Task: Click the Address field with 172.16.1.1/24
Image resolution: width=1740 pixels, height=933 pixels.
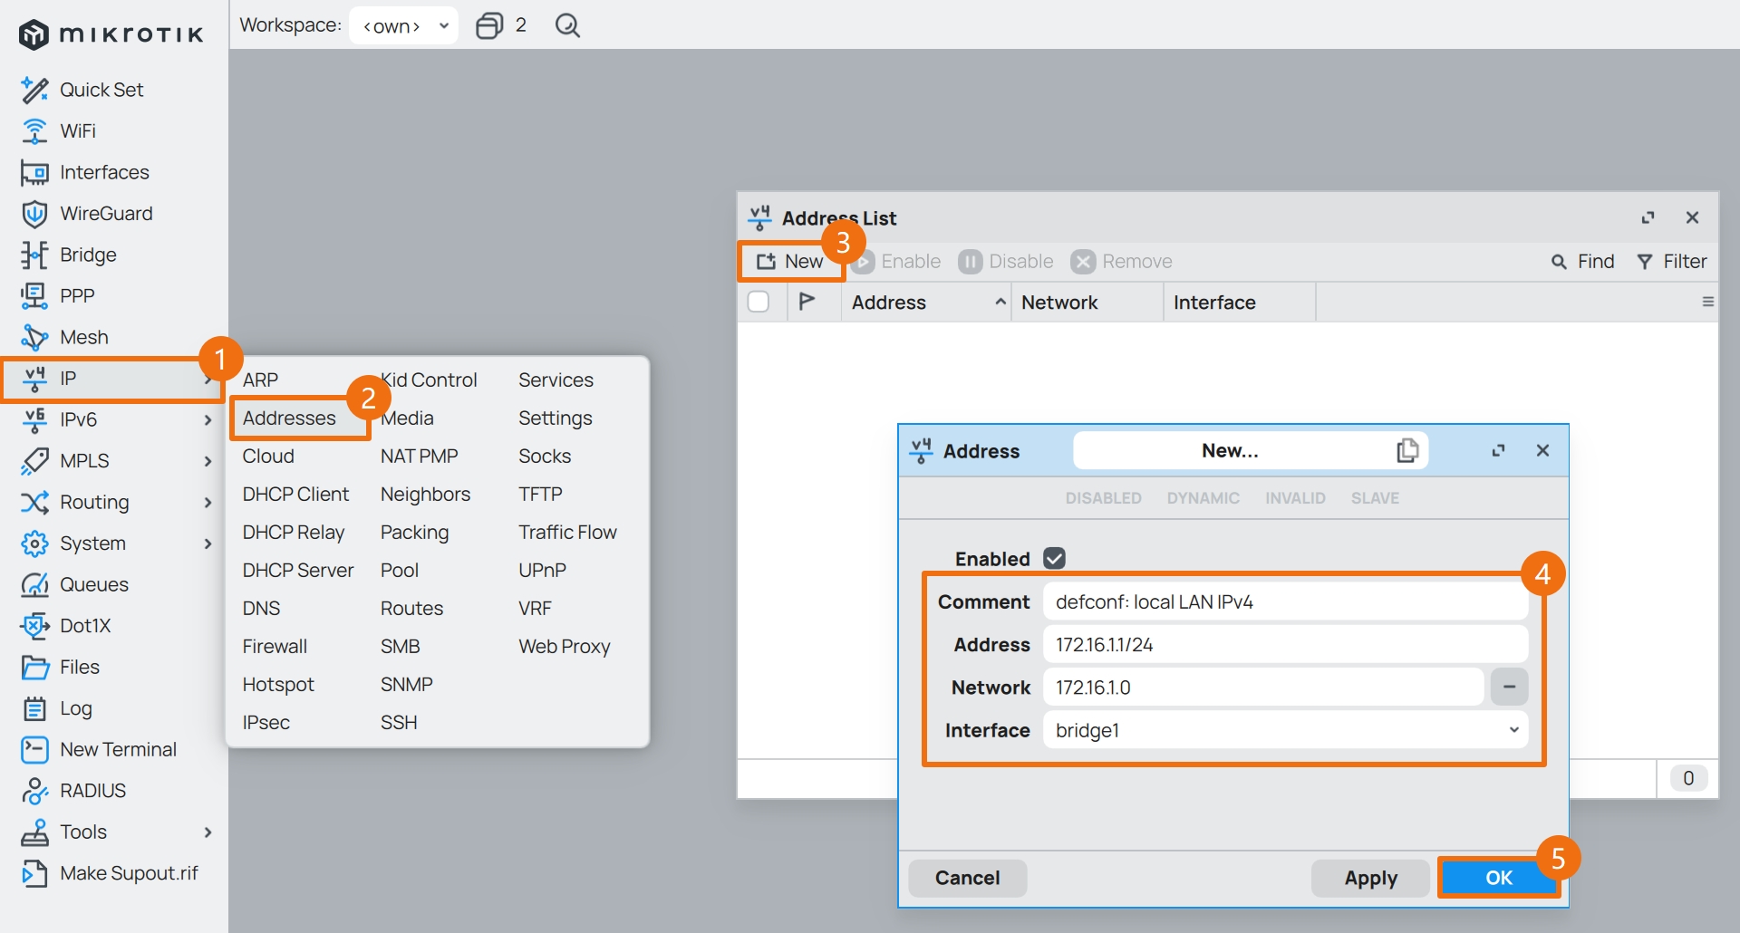Action: click(x=1285, y=644)
